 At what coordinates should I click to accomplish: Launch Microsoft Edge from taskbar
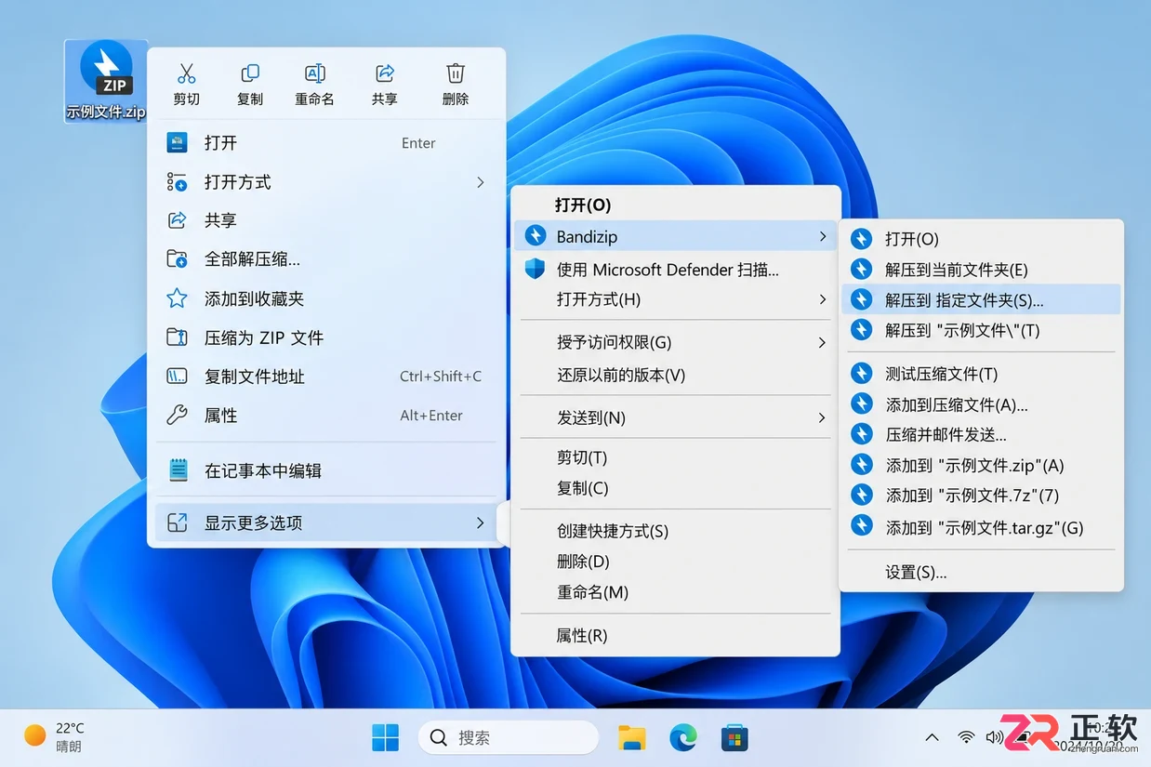click(x=683, y=737)
